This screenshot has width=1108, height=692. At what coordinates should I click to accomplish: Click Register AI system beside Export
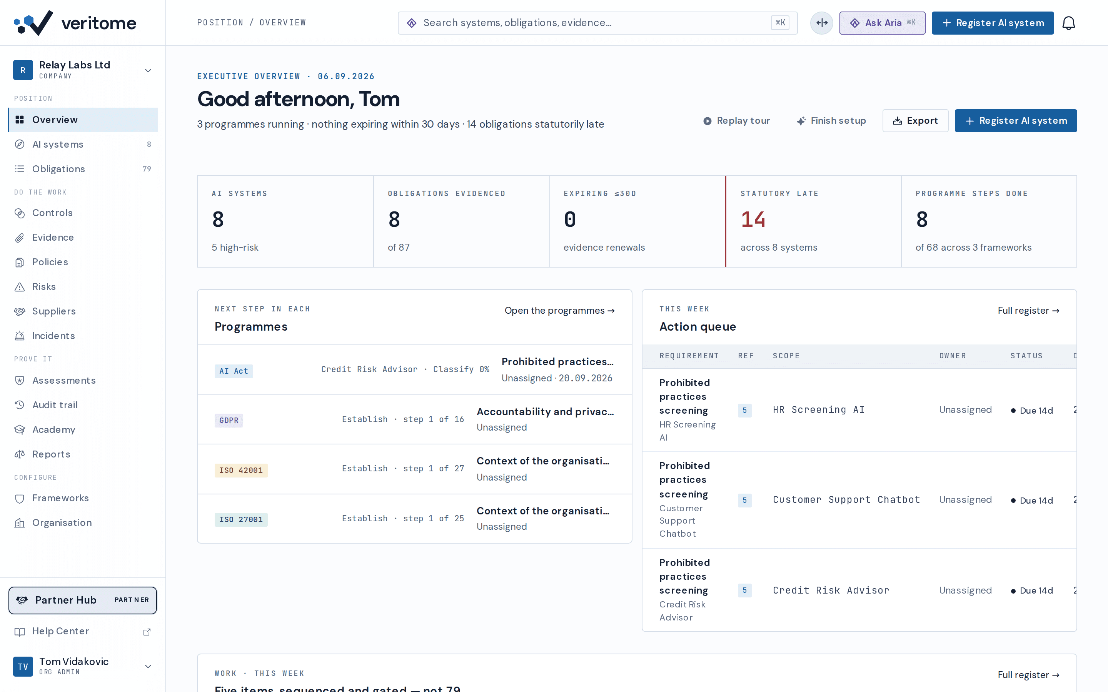(1016, 121)
